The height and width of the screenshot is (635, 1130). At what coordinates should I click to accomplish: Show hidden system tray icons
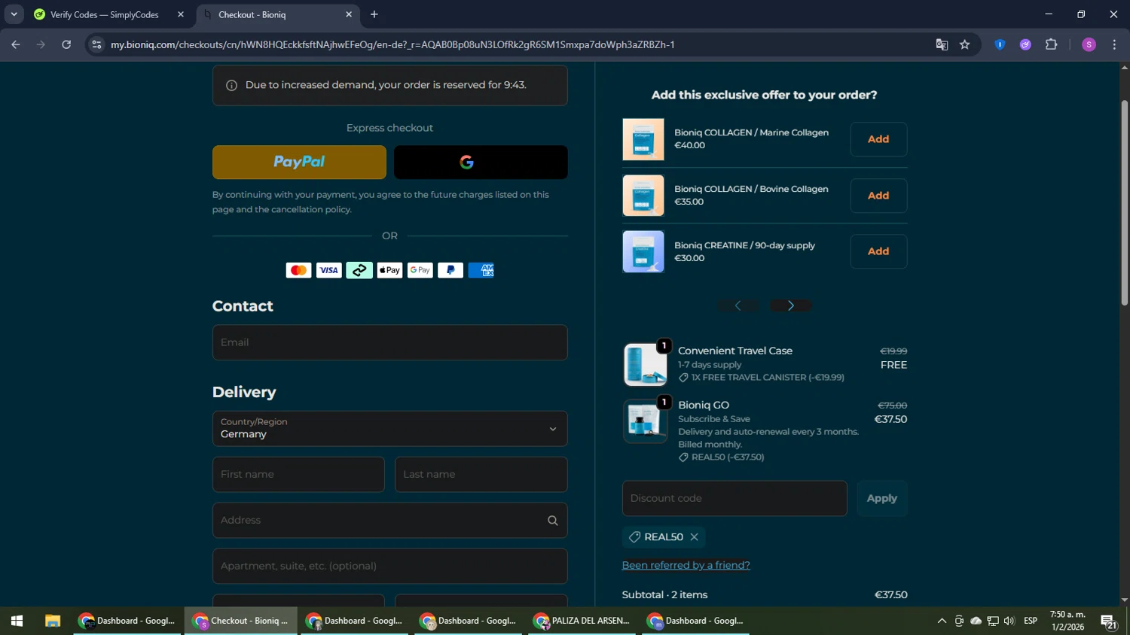coord(942,621)
